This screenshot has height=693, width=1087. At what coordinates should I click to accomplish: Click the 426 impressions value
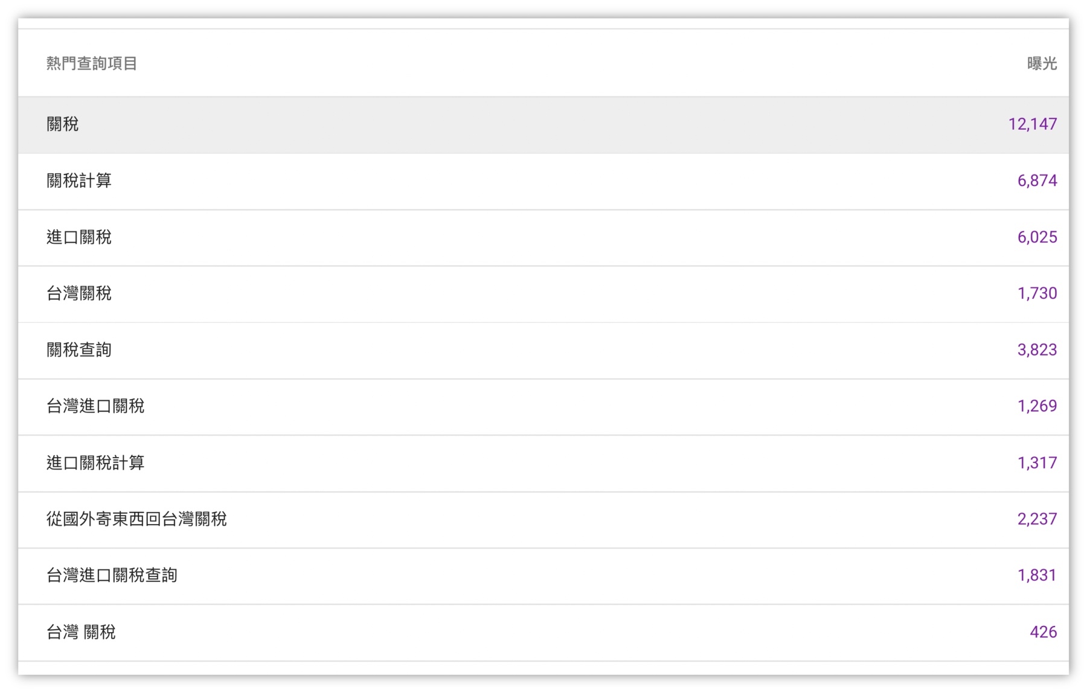[1043, 632]
